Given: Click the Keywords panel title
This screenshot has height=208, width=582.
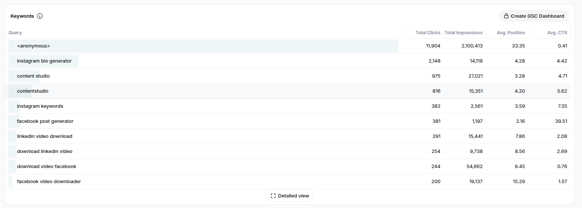Looking at the screenshot, I should (22, 16).
